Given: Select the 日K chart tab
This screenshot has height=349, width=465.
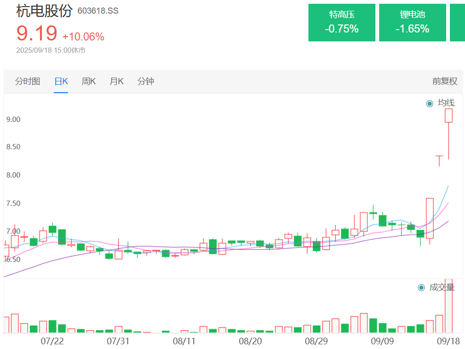Looking at the screenshot, I should [x=61, y=81].
